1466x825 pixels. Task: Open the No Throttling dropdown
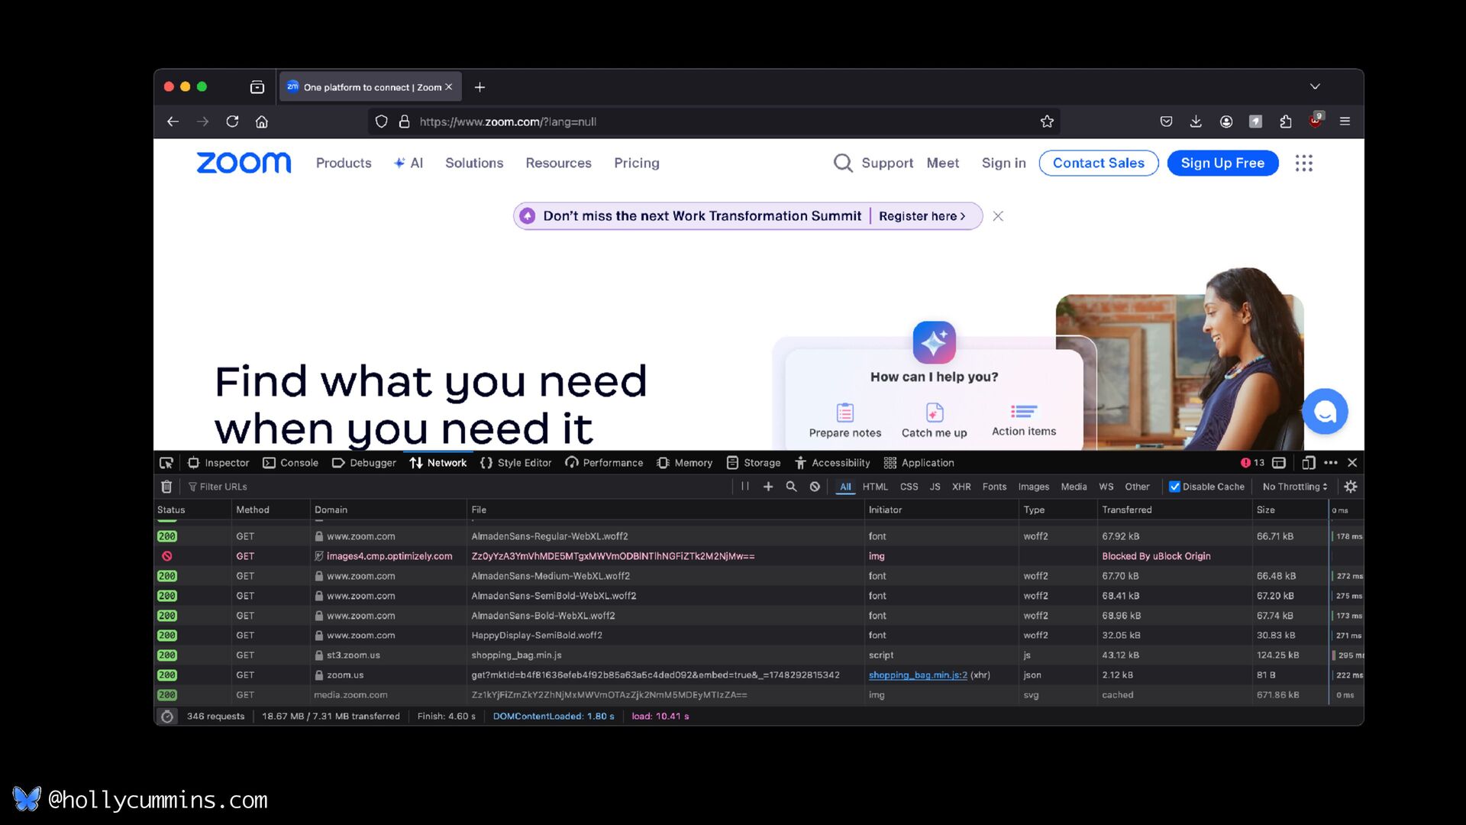[1295, 487]
